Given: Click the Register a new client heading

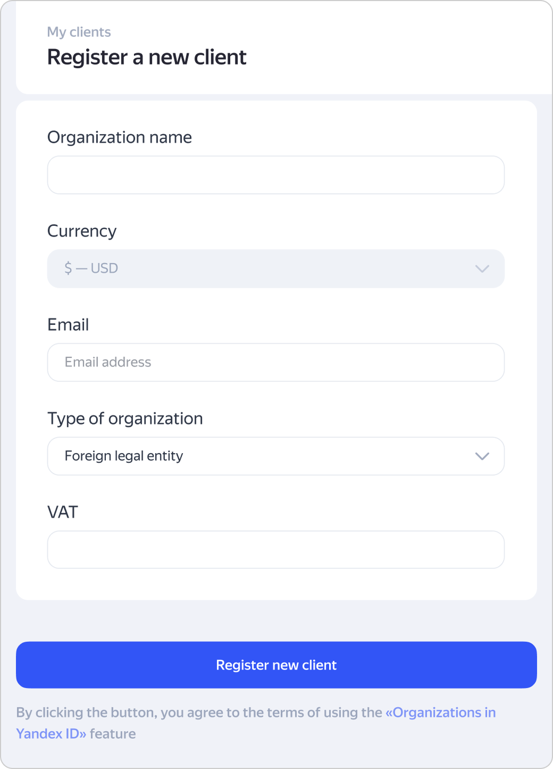Looking at the screenshot, I should [x=146, y=58].
